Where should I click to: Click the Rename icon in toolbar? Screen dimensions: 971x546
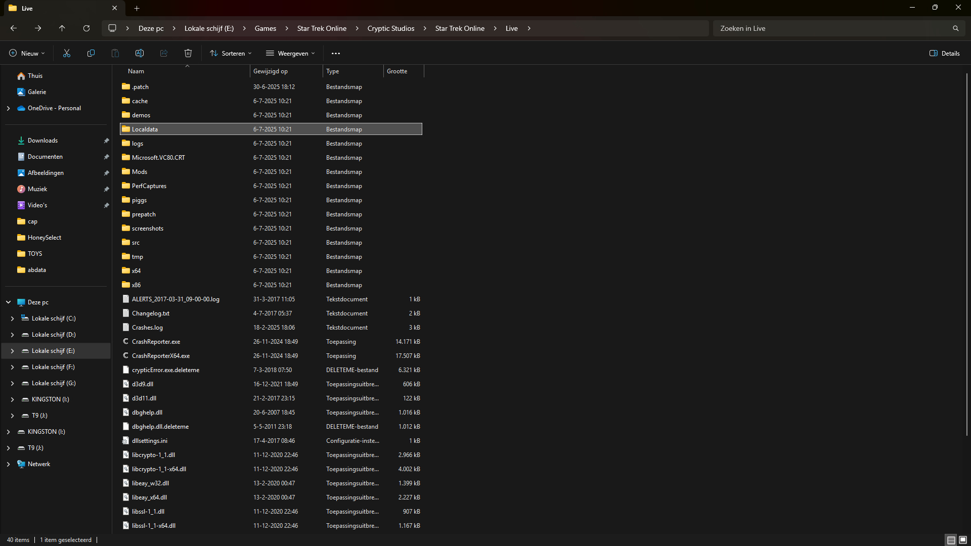click(140, 53)
